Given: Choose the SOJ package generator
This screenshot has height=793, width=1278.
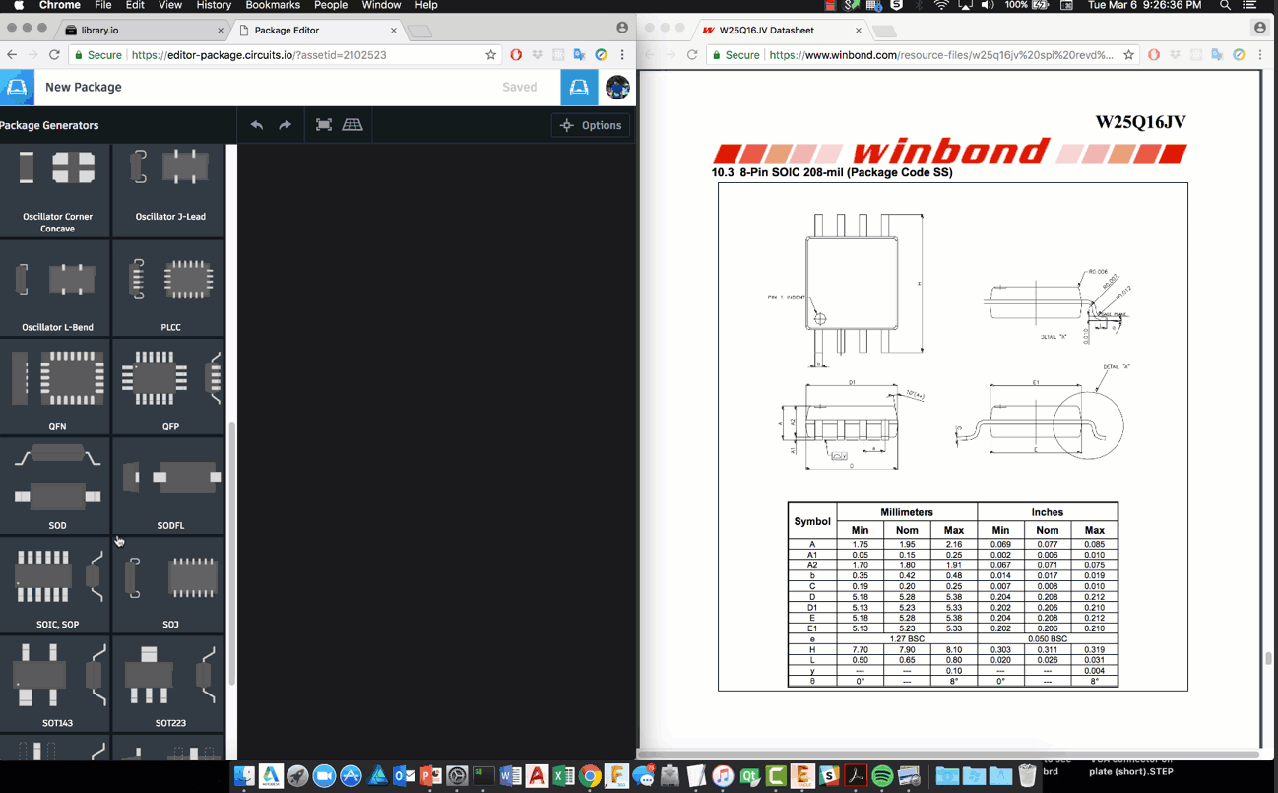Looking at the screenshot, I should tap(168, 584).
